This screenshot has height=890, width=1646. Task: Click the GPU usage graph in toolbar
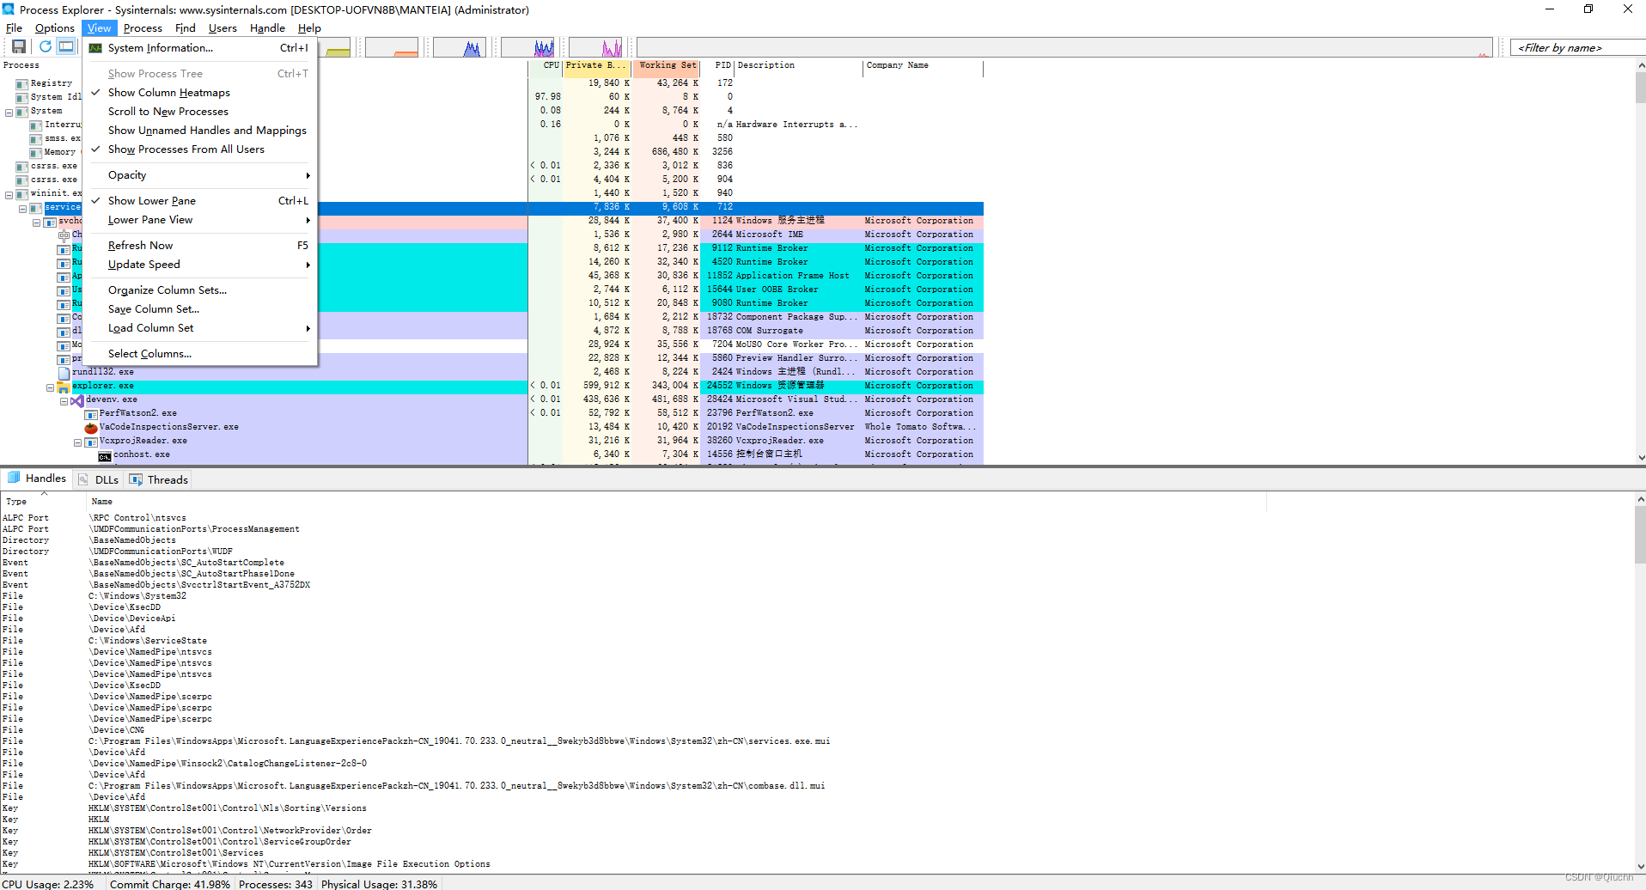(595, 46)
